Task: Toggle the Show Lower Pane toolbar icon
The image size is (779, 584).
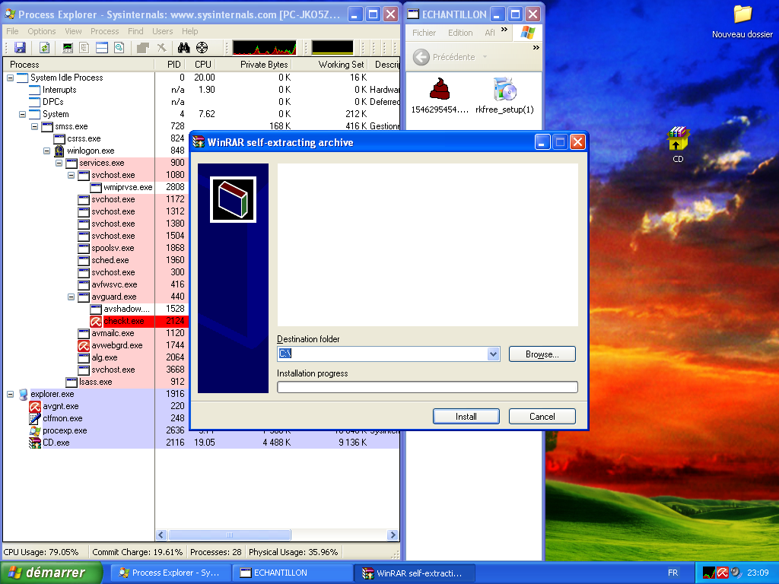Action: tap(102, 48)
